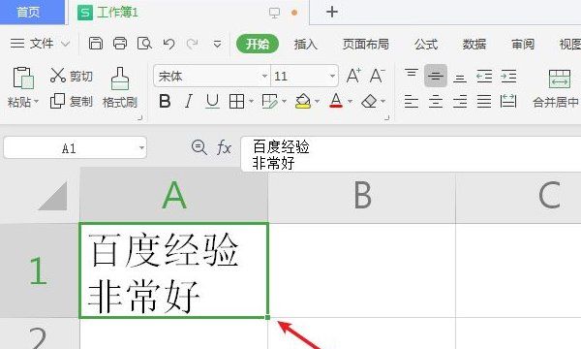581x349 pixels.
Task: Click the monitor icon on 工作簿1 tab
Action: [275, 13]
